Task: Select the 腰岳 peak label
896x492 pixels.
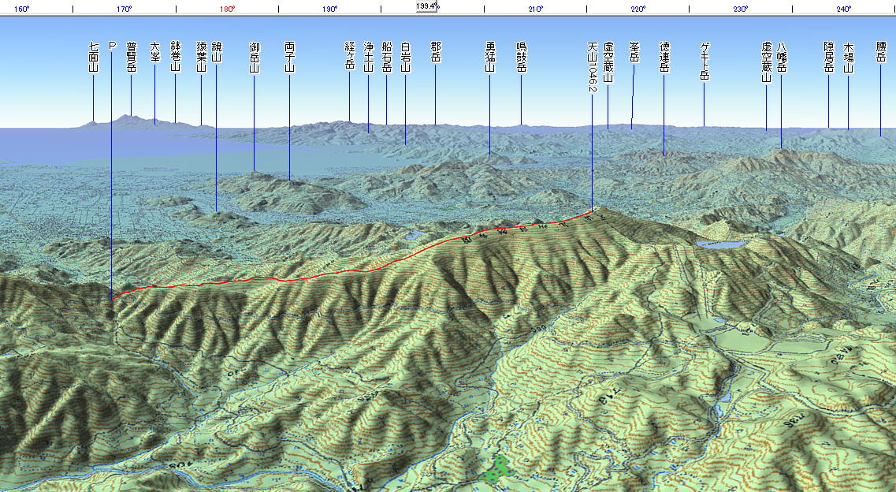Action: (880, 53)
